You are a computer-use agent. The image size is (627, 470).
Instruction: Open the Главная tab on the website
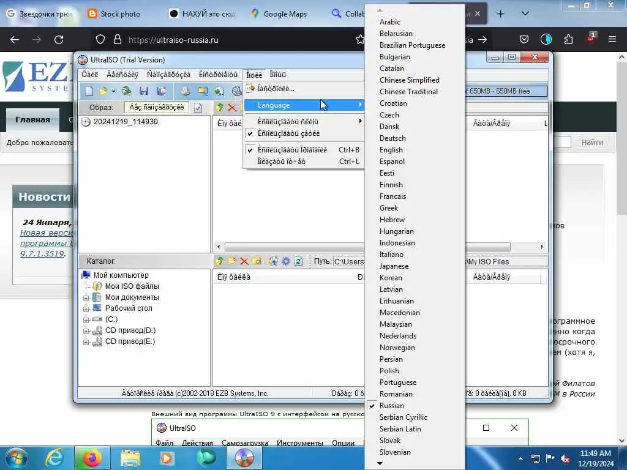33,120
